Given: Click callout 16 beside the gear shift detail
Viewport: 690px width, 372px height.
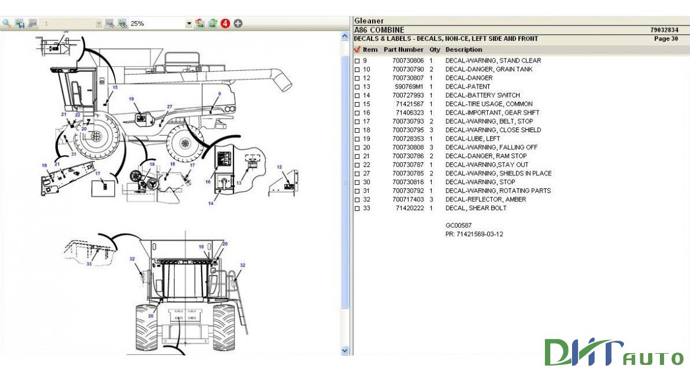Looking at the screenshot, I should point(208,182).
